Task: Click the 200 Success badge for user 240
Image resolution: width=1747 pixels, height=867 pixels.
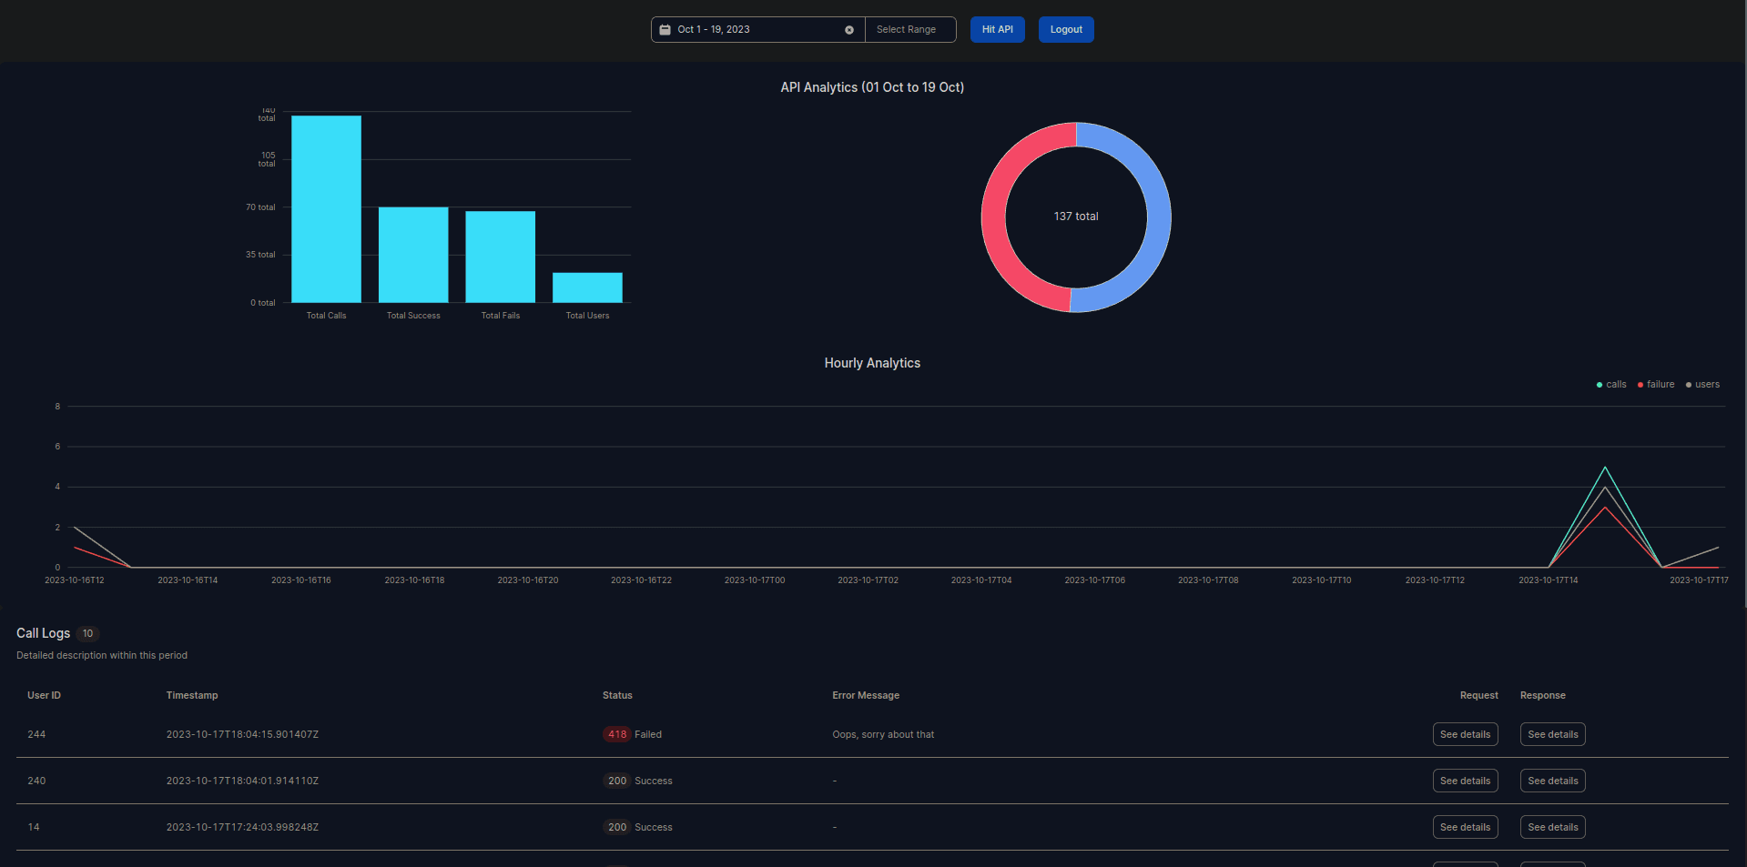Action: (616, 781)
